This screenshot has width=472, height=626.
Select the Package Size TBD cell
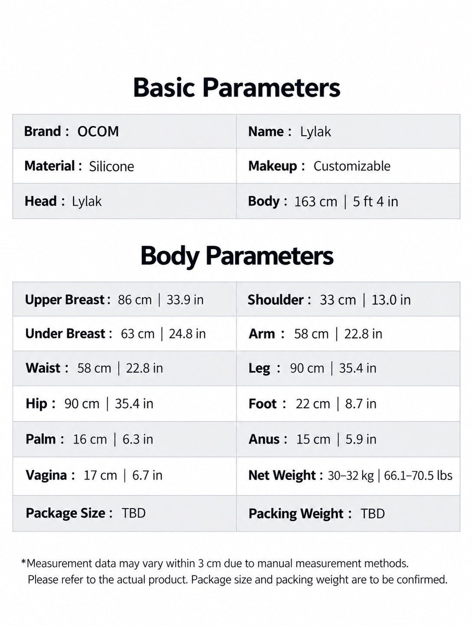coord(124,513)
